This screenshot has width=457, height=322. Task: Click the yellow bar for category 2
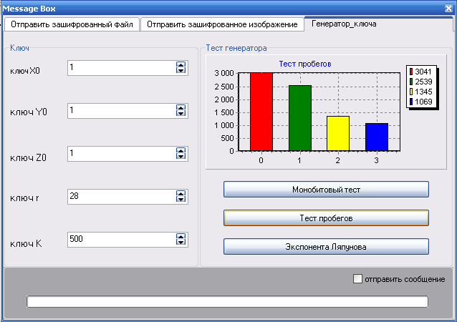(338, 133)
